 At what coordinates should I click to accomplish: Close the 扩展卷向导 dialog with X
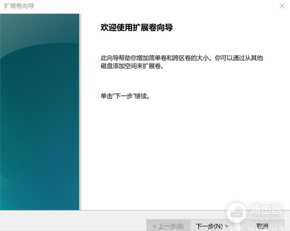coord(282,6)
